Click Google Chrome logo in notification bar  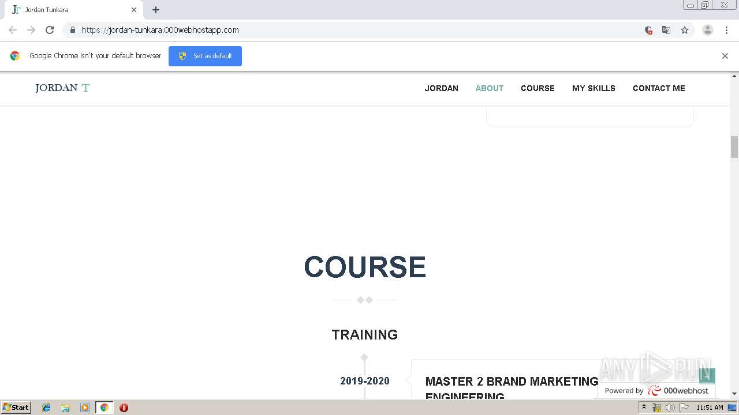tap(15, 56)
